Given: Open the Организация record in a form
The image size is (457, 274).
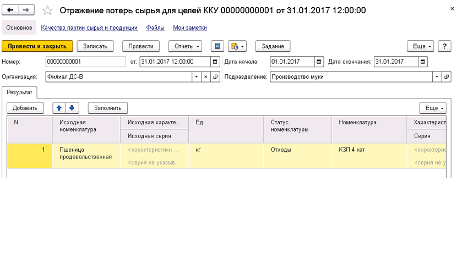Looking at the screenshot, I should (x=215, y=77).
